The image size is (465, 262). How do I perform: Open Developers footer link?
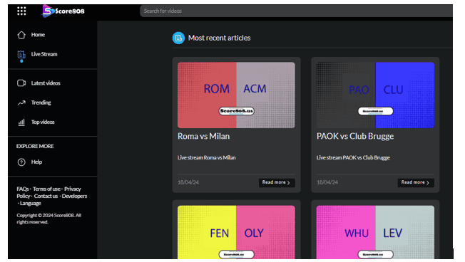(74, 196)
